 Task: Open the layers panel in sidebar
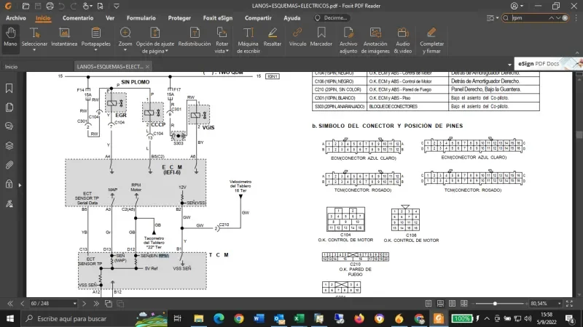click(10, 145)
